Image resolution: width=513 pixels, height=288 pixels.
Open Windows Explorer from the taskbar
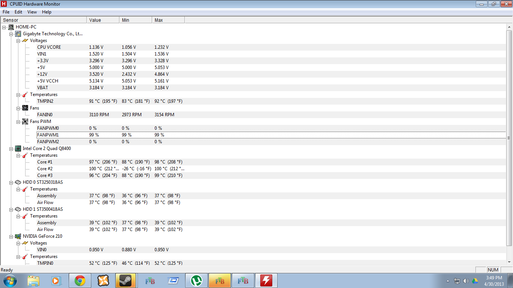[x=33, y=280]
